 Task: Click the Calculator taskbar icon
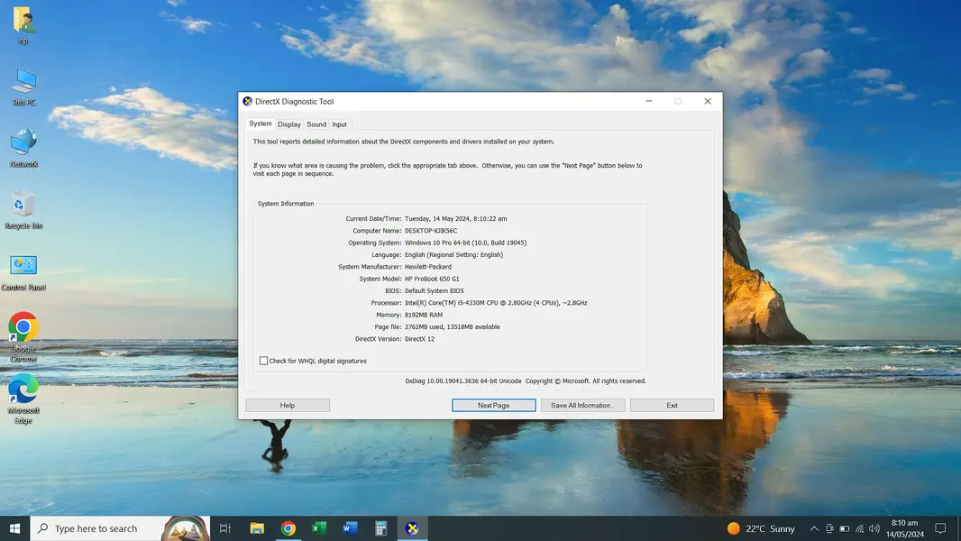(x=381, y=528)
